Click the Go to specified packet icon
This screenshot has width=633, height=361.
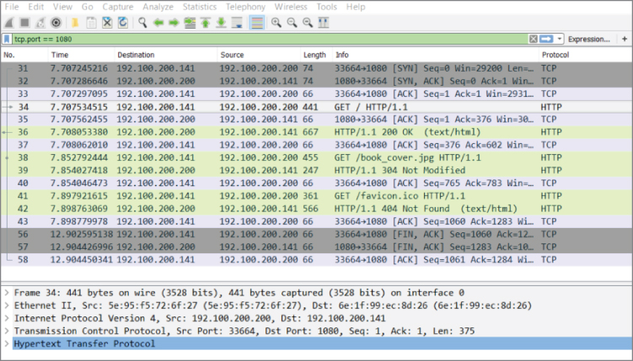click(x=190, y=23)
